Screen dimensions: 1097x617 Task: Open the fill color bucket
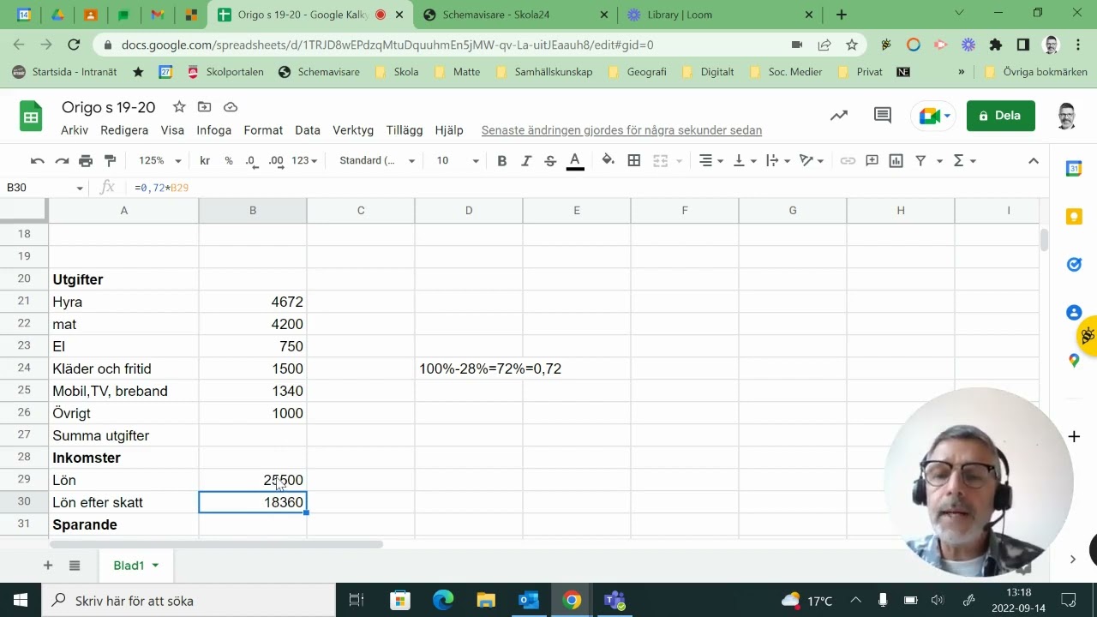click(608, 160)
